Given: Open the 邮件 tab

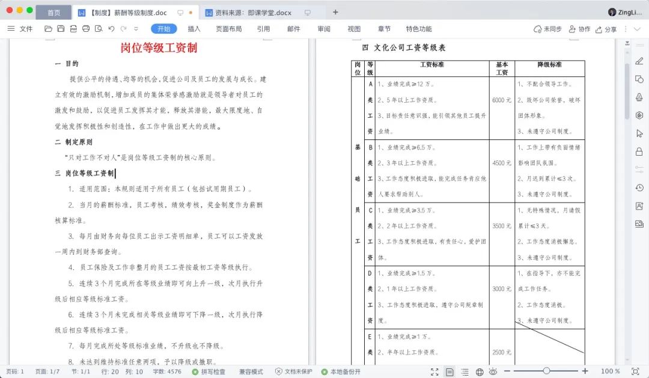Looking at the screenshot, I should (x=293, y=29).
